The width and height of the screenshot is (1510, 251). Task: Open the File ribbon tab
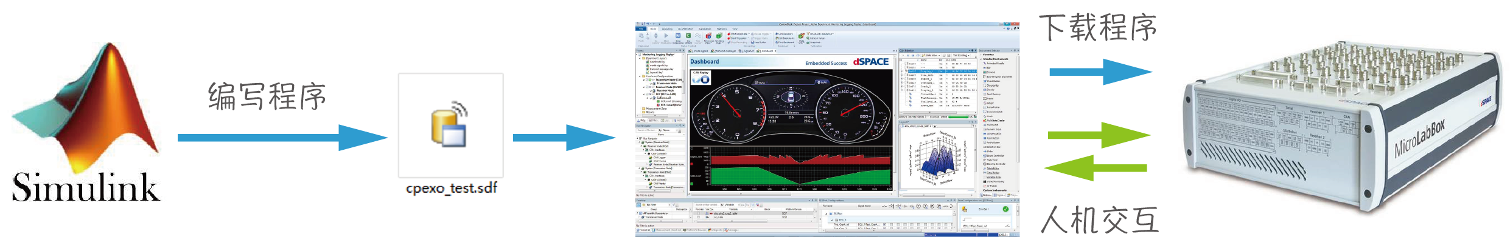[x=640, y=28]
